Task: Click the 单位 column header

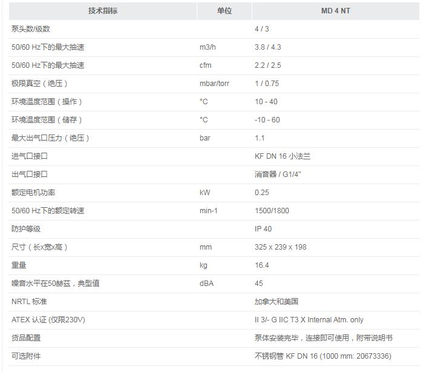Action: [x=224, y=11]
